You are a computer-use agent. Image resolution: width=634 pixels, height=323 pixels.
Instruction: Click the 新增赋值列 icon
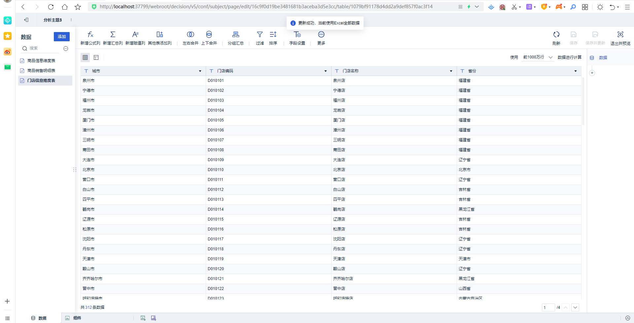135,34
